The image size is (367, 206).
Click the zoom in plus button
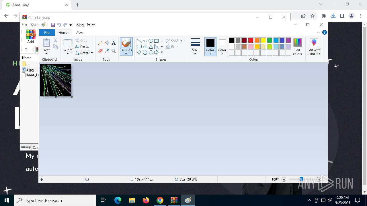point(319,179)
